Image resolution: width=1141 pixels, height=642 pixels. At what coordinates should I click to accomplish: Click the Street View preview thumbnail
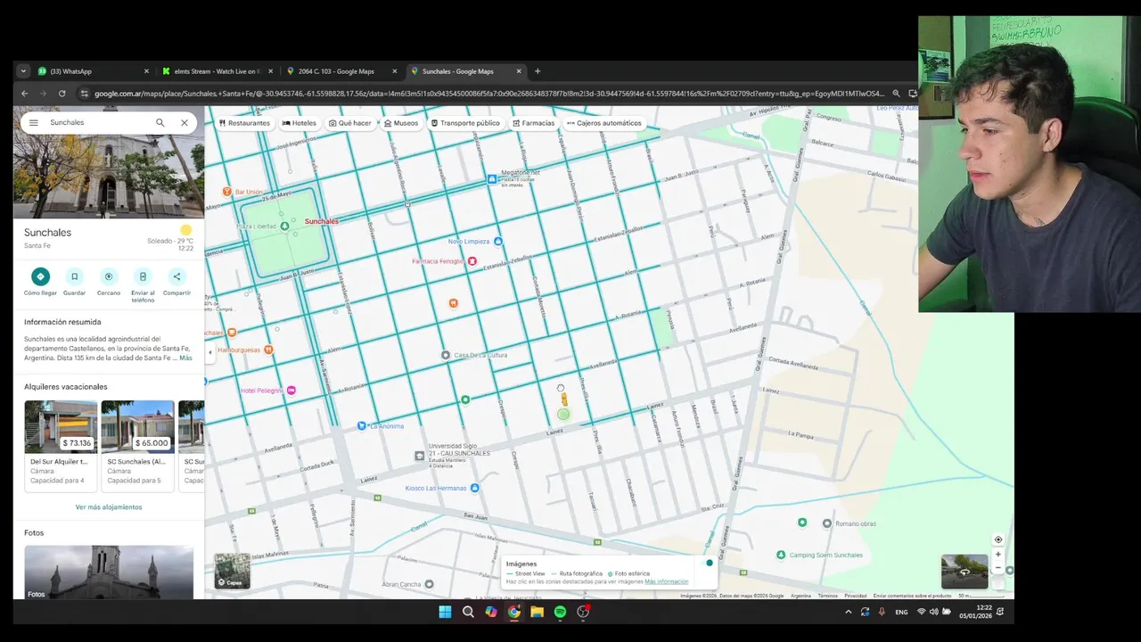pyautogui.click(x=965, y=572)
